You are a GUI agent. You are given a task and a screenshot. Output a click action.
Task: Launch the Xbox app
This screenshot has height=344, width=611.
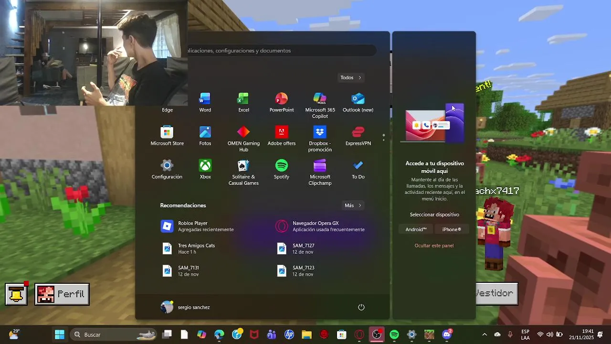click(x=205, y=170)
